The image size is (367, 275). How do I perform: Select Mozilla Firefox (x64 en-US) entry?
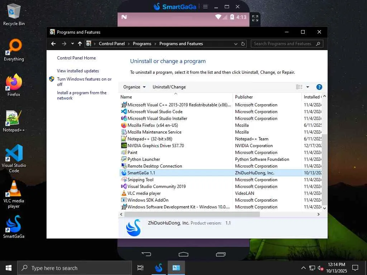tap(153, 125)
